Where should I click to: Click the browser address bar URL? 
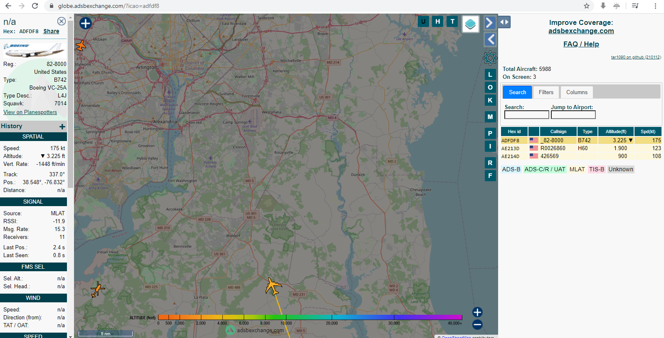point(109,6)
